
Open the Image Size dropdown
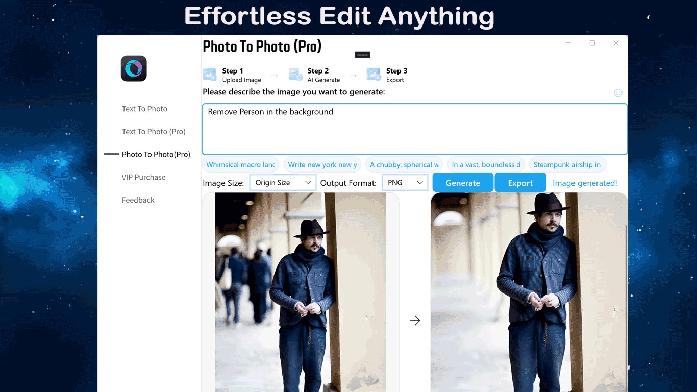(282, 182)
